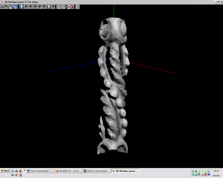Toggle light bulb number 1
Image resolution: width=223 pixels, height=178 pixels.
point(21,7)
